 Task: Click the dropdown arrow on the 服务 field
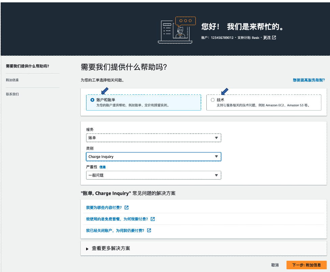(217, 138)
